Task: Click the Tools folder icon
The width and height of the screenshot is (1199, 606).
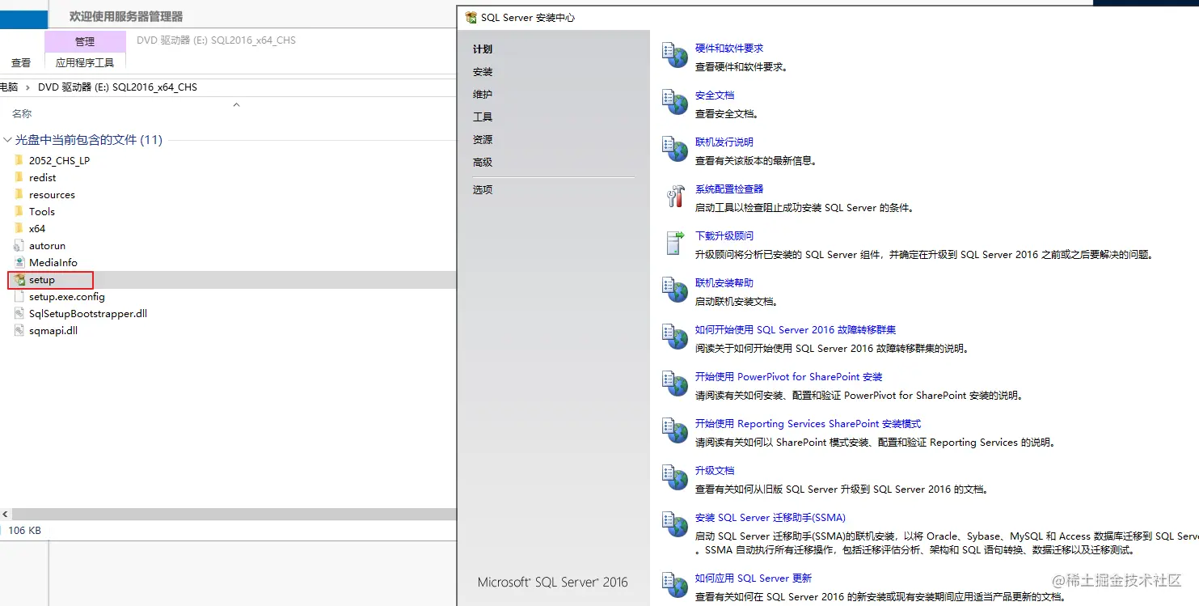Action: 19,211
